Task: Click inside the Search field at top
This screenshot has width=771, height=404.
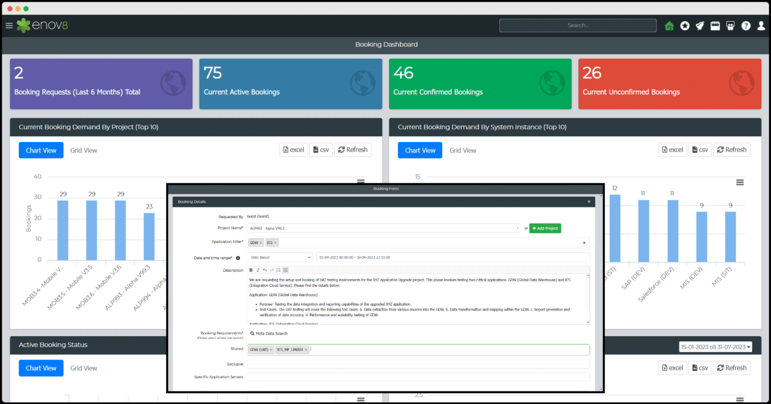Action: pyautogui.click(x=577, y=25)
